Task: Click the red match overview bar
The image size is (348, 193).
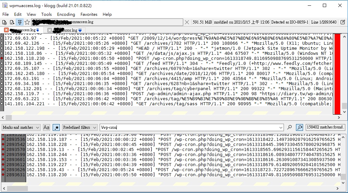Action: pos(337,71)
